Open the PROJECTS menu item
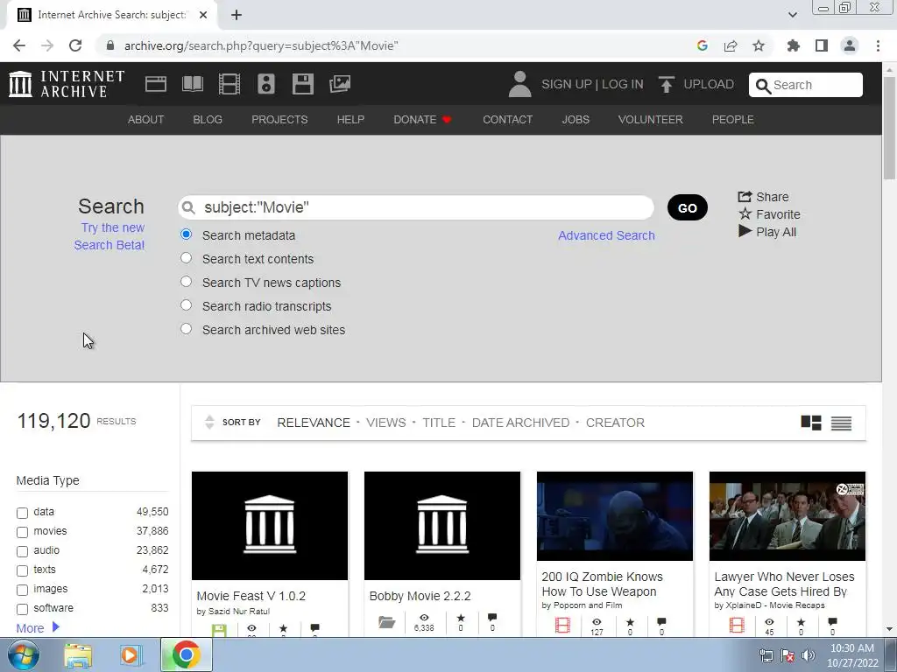This screenshot has width=897, height=672. coord(279,119)
